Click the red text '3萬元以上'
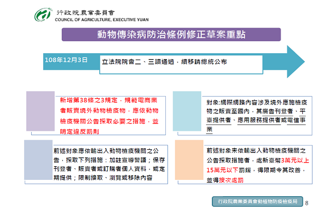The image size is (317, 211). tap(295, 160)
